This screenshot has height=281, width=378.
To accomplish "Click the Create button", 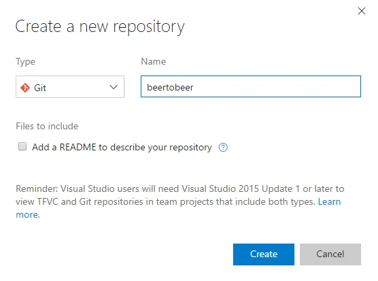I will tap(264, 254).
